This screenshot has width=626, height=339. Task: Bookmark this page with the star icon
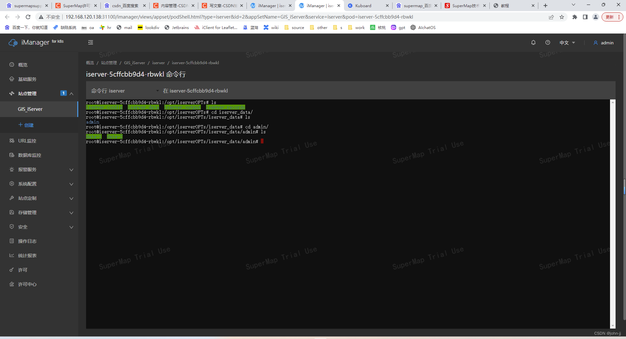click(562, 17)
